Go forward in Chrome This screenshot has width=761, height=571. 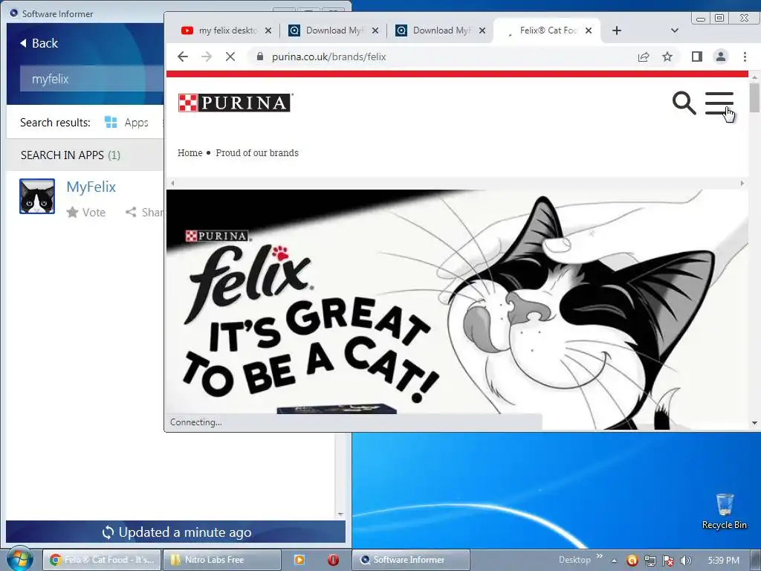click(x=207, y=57)
